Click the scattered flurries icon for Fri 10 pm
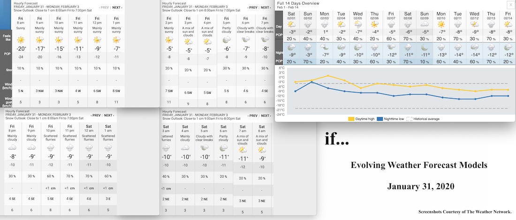The image size is (516, 220). click(50, 148)
